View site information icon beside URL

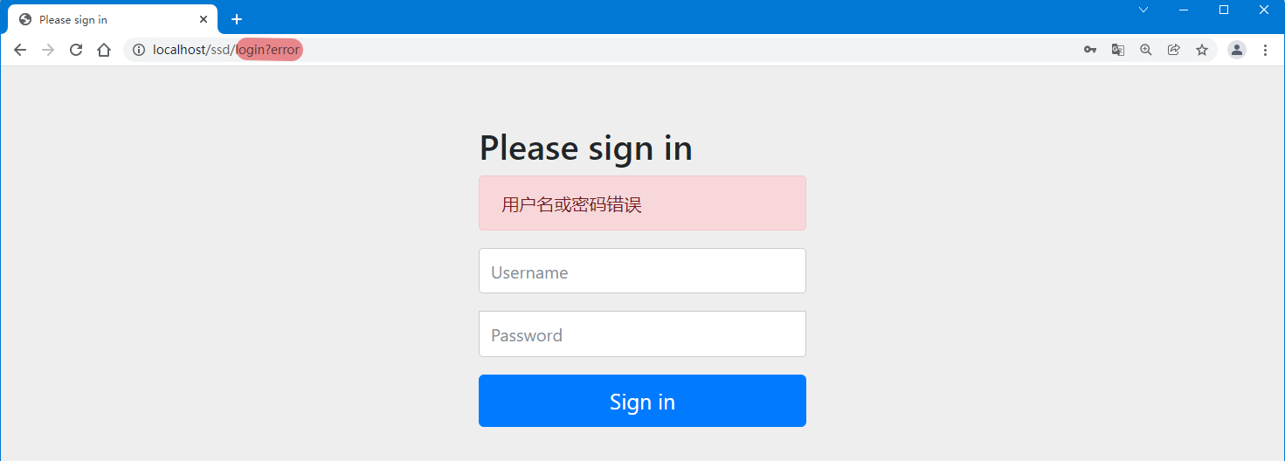138,50
